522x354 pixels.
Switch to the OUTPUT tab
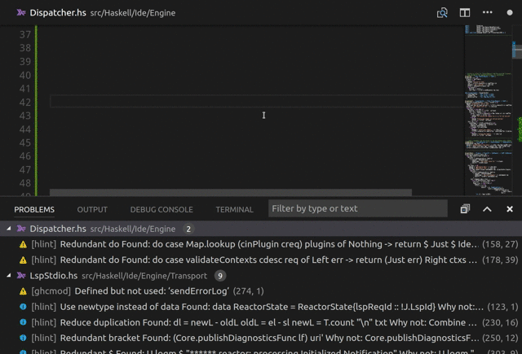(92, 209)
